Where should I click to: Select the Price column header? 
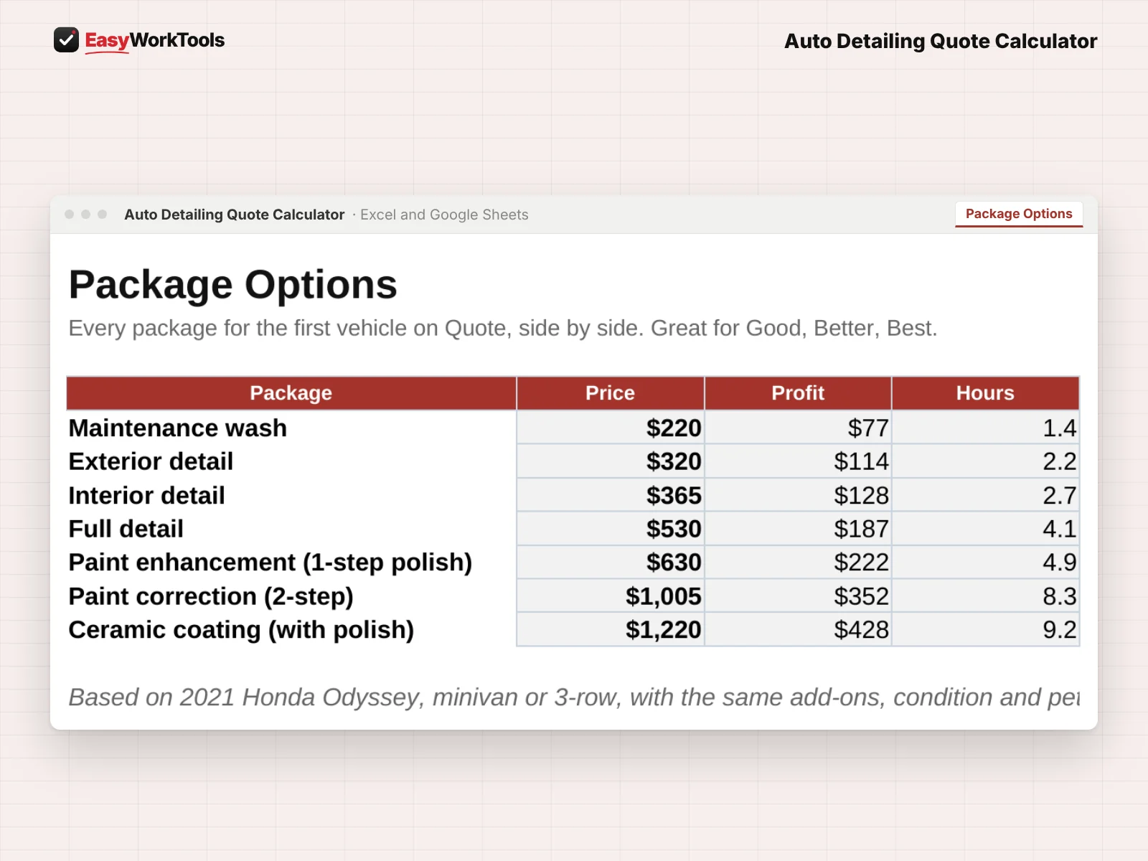[610, 393]
